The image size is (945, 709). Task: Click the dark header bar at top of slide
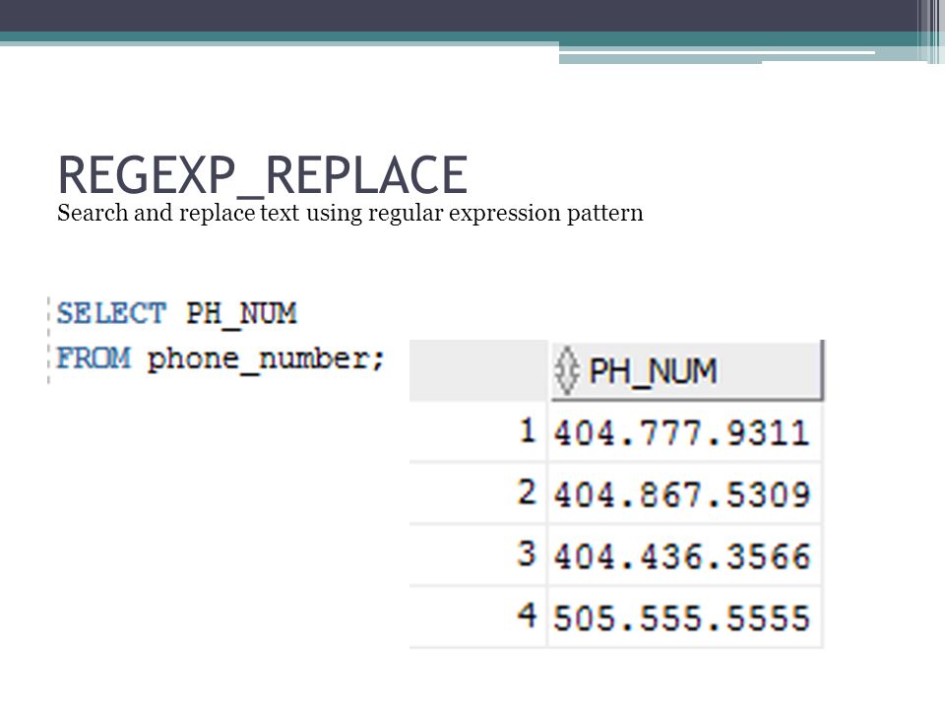point(458,16)
